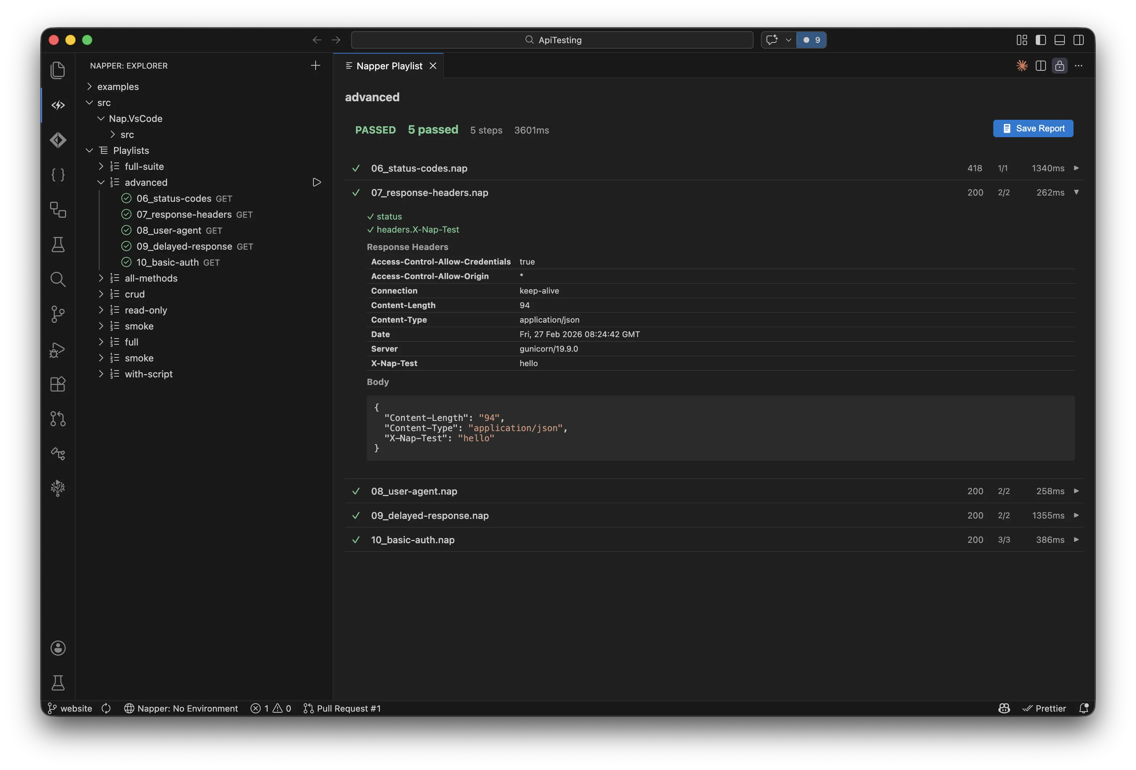Toggle the editor preview lock

tap(1060, 66)
